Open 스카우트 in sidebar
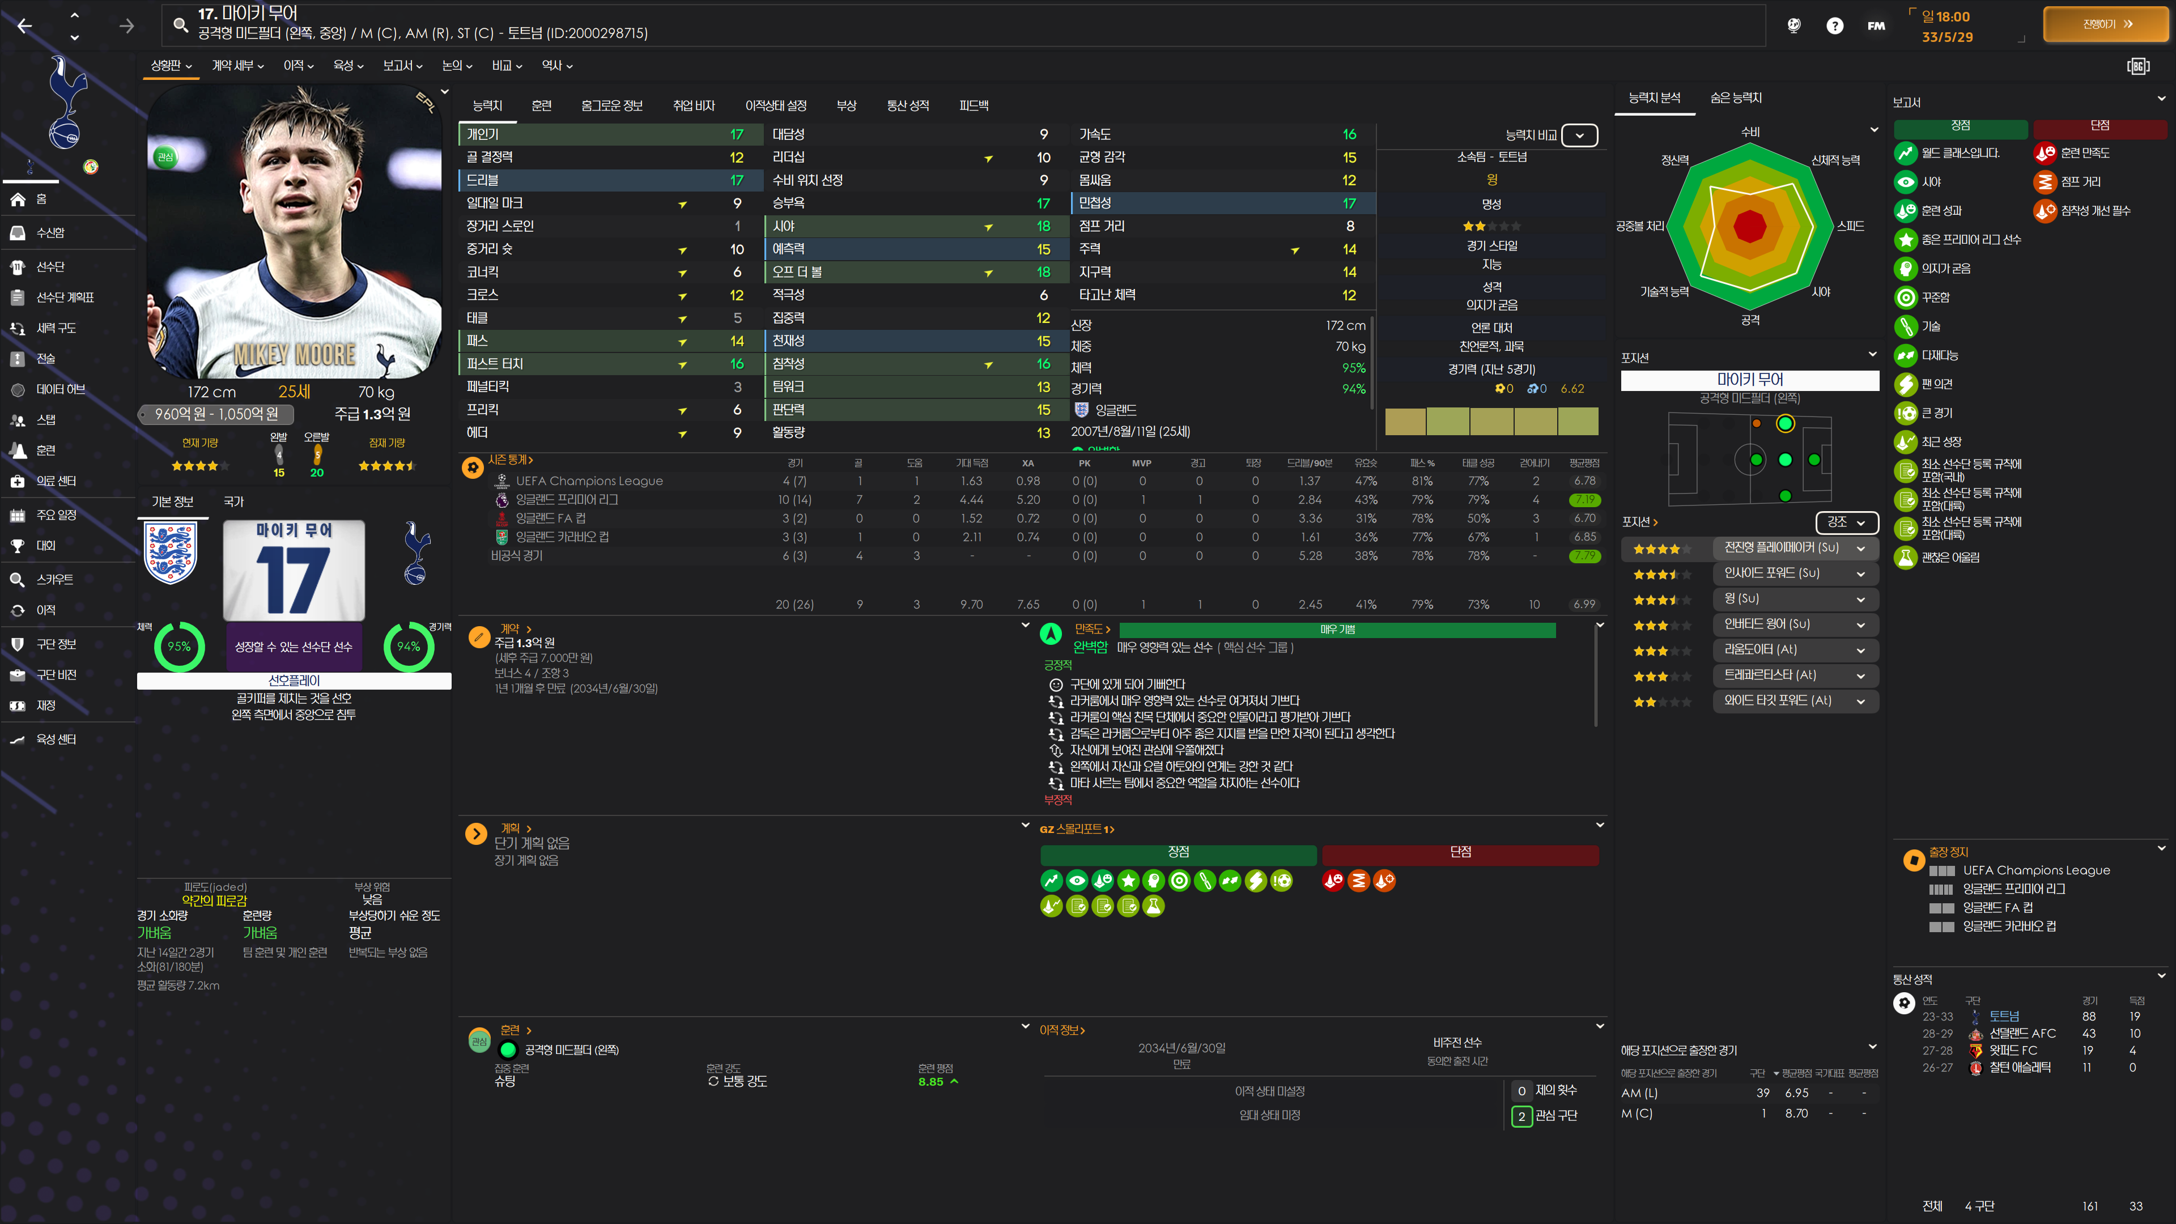2176x1224 pixels. point(54,580)
